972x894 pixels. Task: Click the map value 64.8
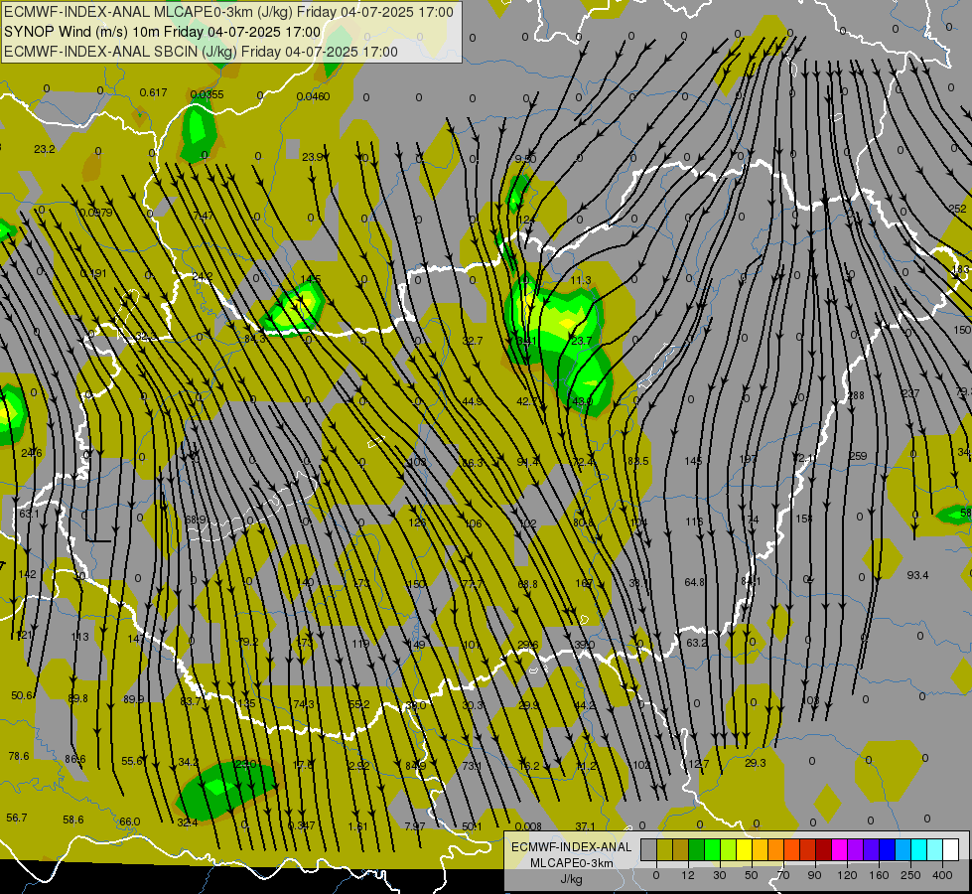coord(694,582)
